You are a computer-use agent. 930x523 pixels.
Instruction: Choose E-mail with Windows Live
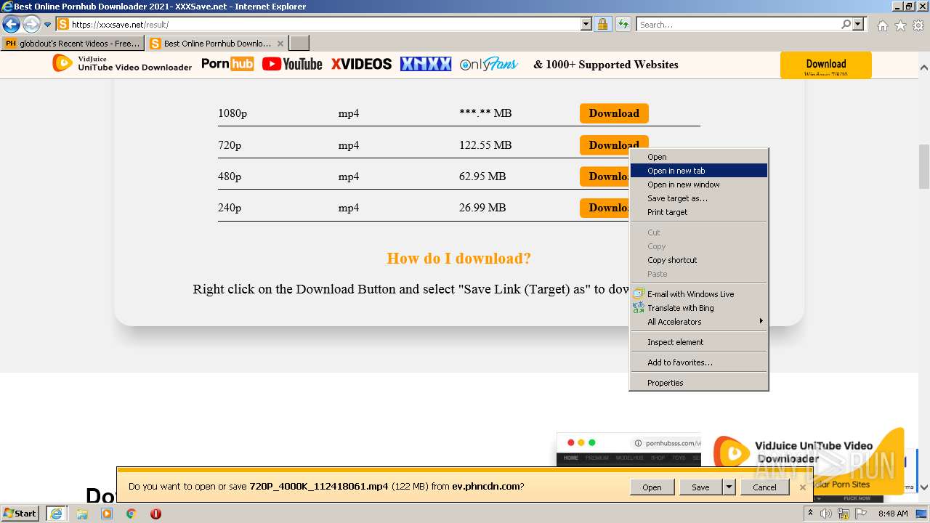point(698,294)
